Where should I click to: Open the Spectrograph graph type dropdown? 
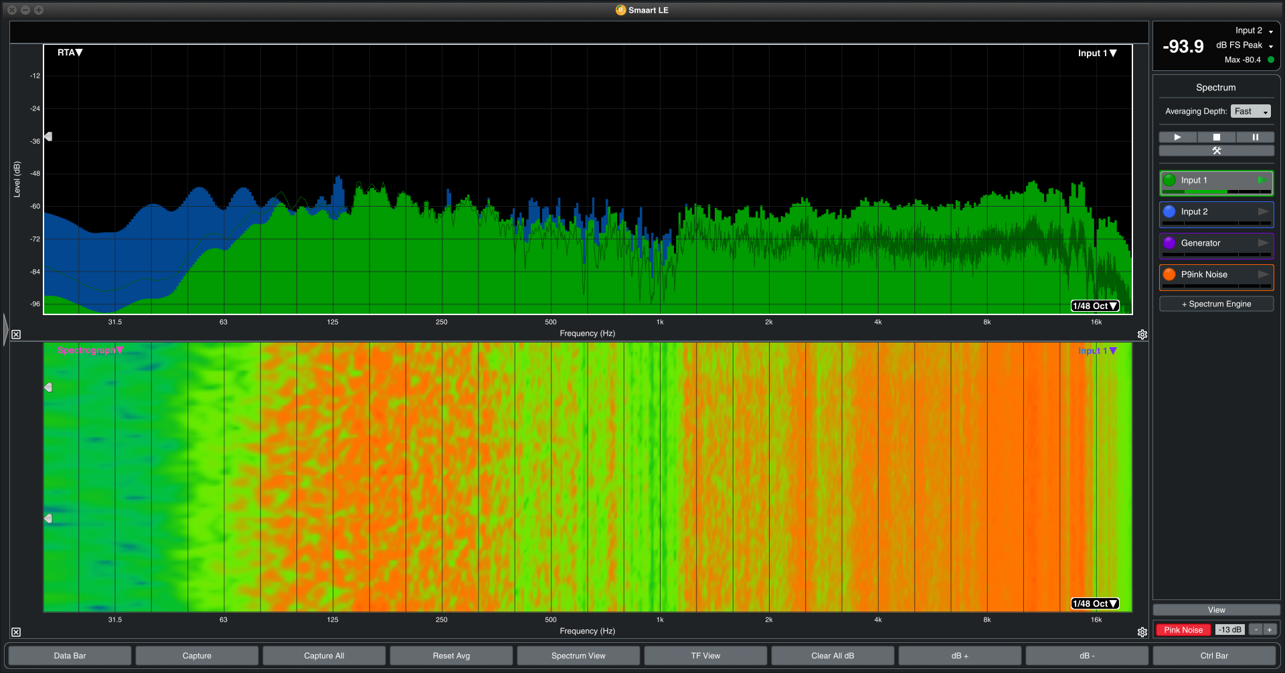click(90, 351)
